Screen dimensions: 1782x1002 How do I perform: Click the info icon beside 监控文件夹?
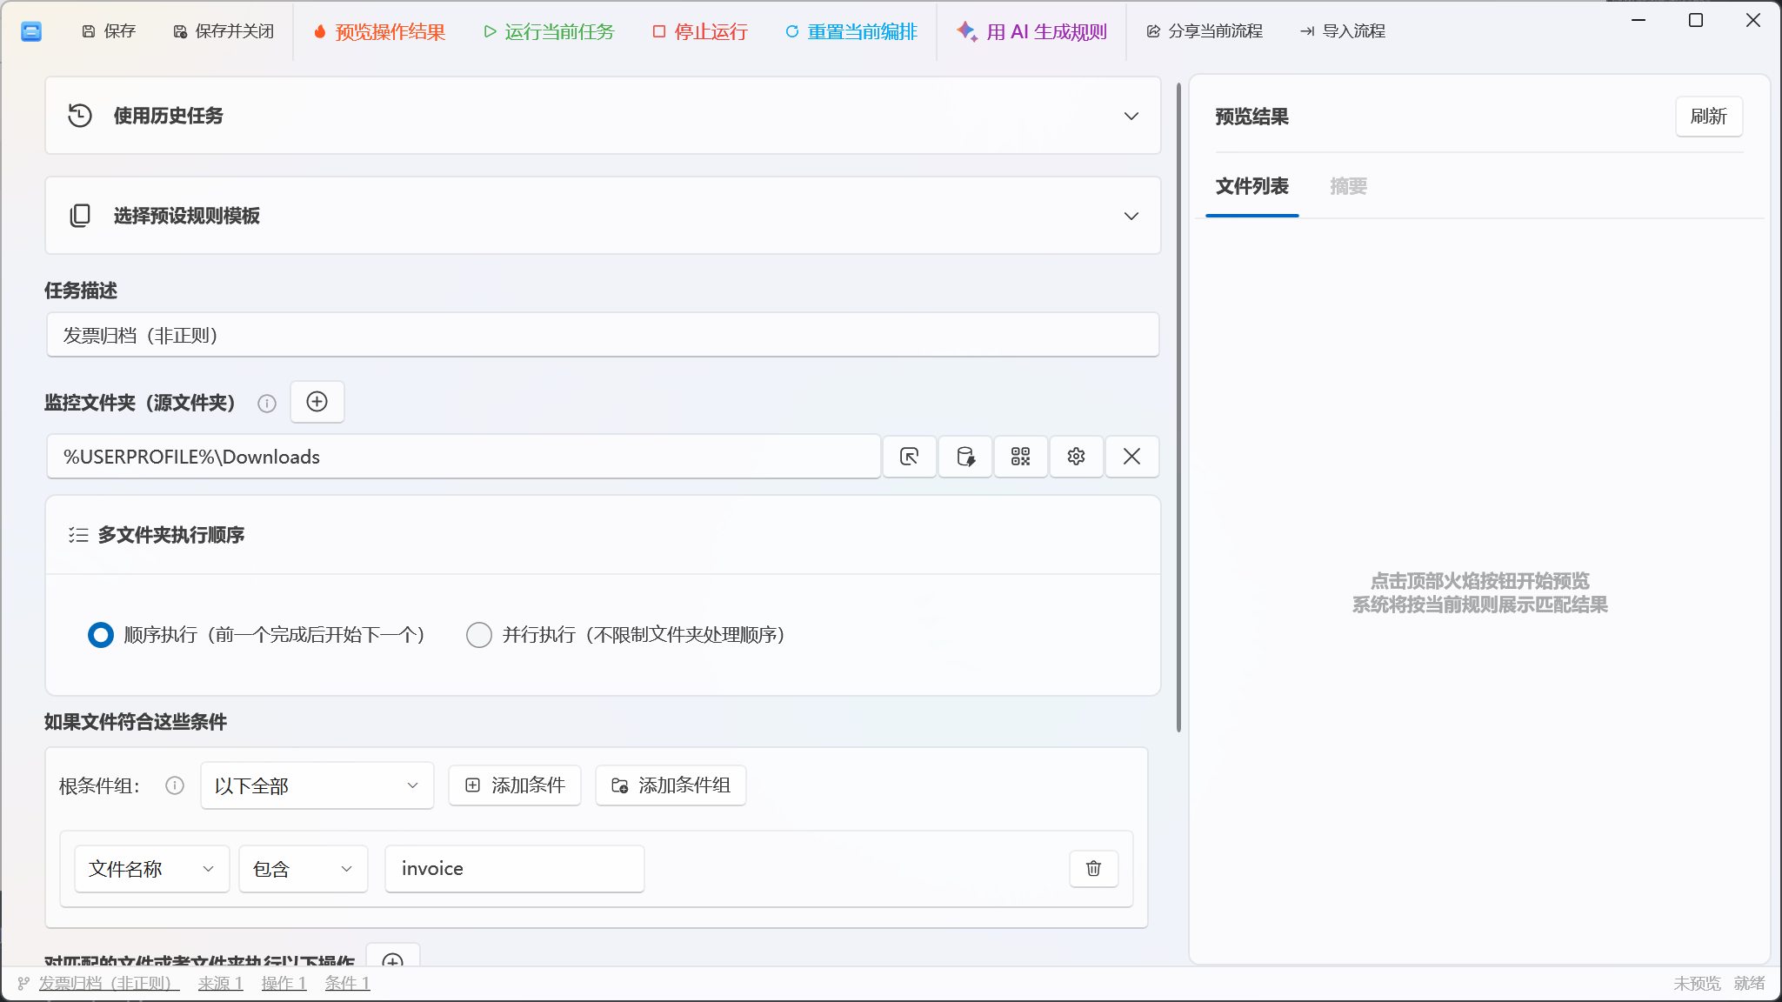(267, 403)
